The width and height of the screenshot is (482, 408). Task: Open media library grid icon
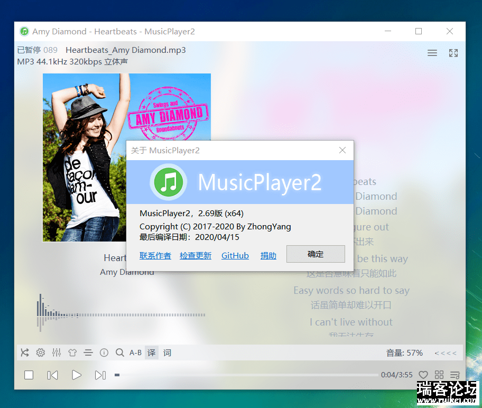[439, 375]
